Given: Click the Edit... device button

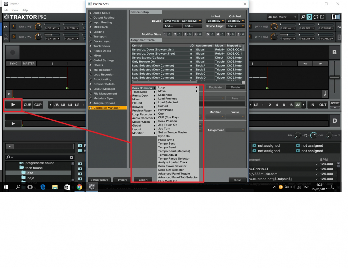Looking at the screenshot, I should [193, 26].
